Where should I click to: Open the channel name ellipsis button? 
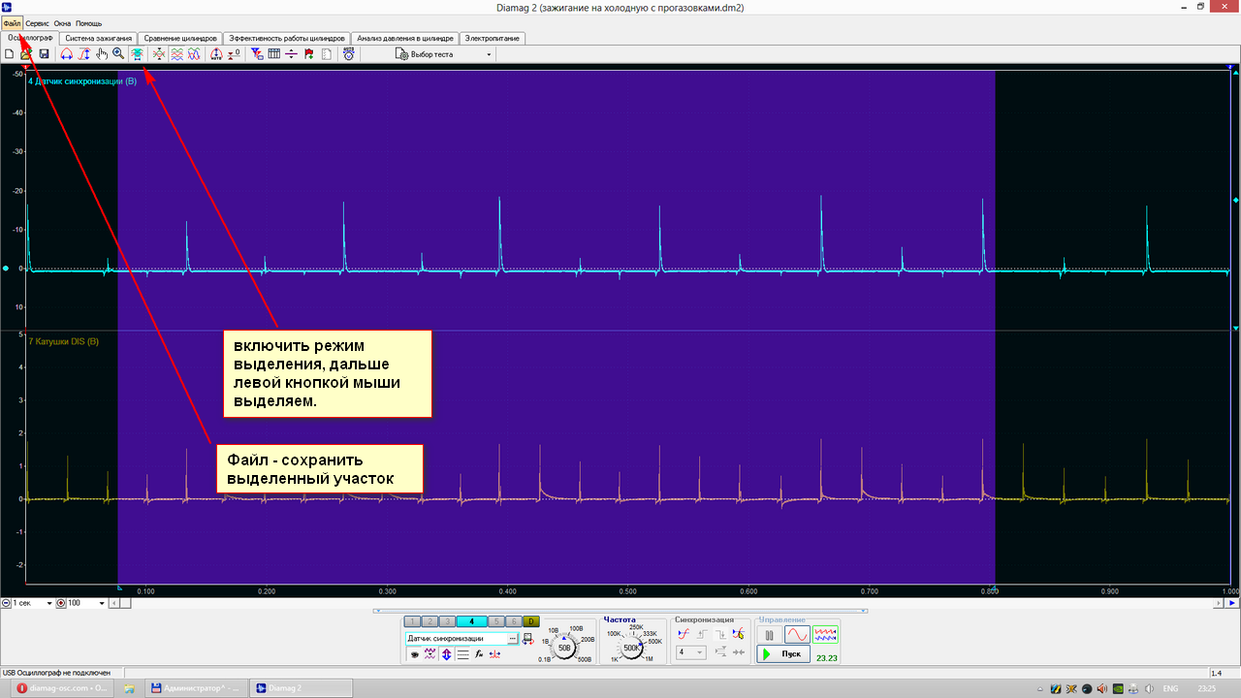coord(512,639)
